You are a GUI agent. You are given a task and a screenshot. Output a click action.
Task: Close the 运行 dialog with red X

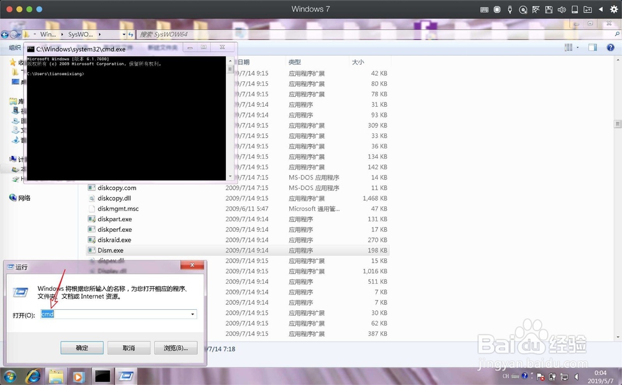(x=192, y=265)
